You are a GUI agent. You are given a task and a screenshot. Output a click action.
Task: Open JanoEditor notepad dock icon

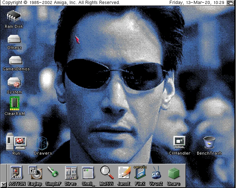[125, 172]
